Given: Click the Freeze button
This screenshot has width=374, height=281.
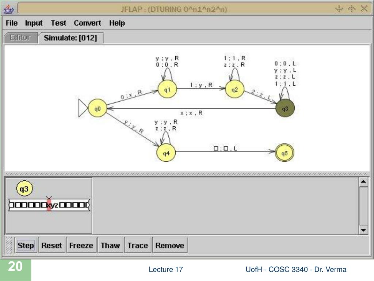Looking at the screenshot, I should [x=81, y=246].
